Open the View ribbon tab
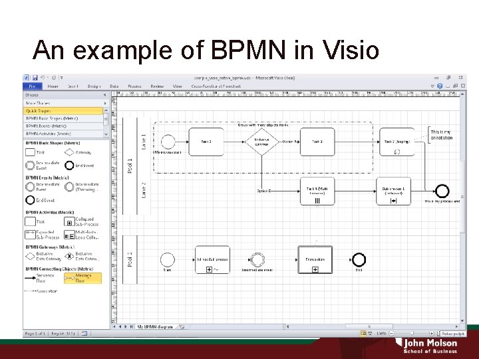 click(x=177, y=86)
